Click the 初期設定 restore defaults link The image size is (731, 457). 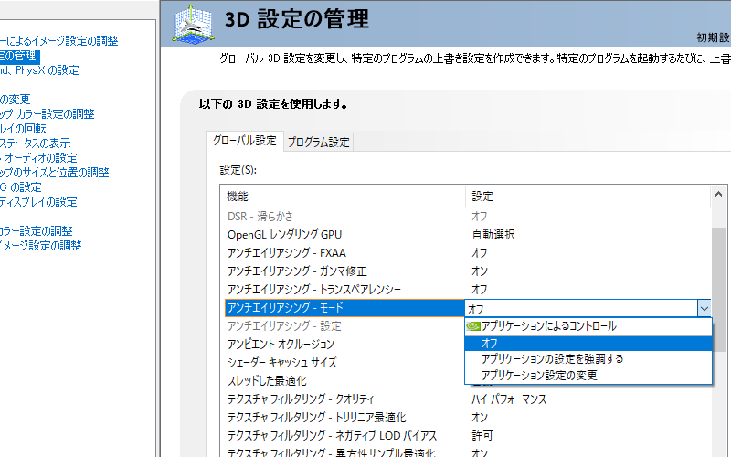[714, 37]
